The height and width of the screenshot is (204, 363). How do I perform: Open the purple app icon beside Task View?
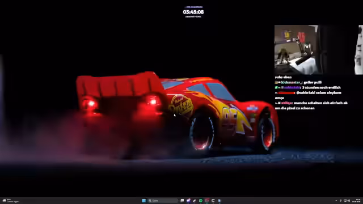[x=188, y=201]
